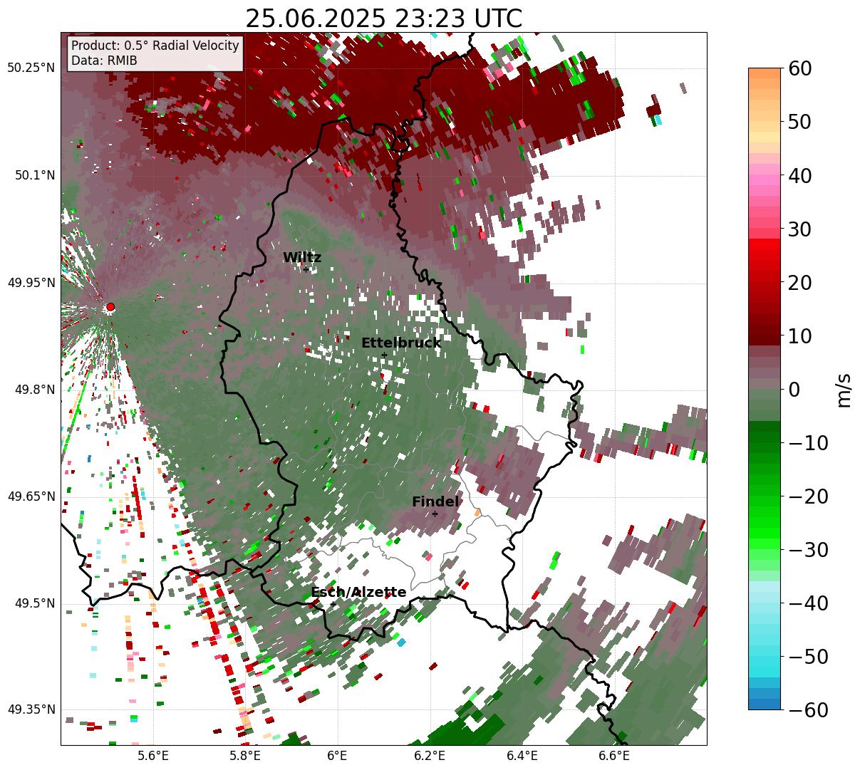This screenshot has height=770, width=860.
Task: Click the 50.25°N latitude tick label
Action: point(31,68)
